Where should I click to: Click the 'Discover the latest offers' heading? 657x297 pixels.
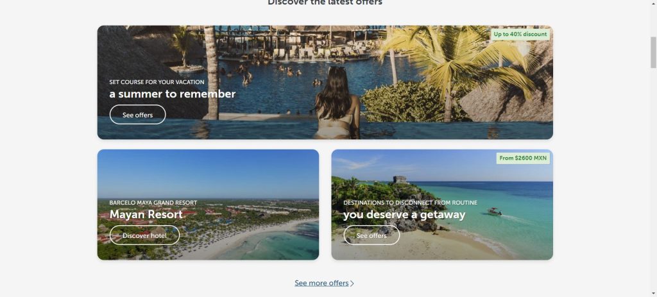pyautogui.click(x=325, y=2)
